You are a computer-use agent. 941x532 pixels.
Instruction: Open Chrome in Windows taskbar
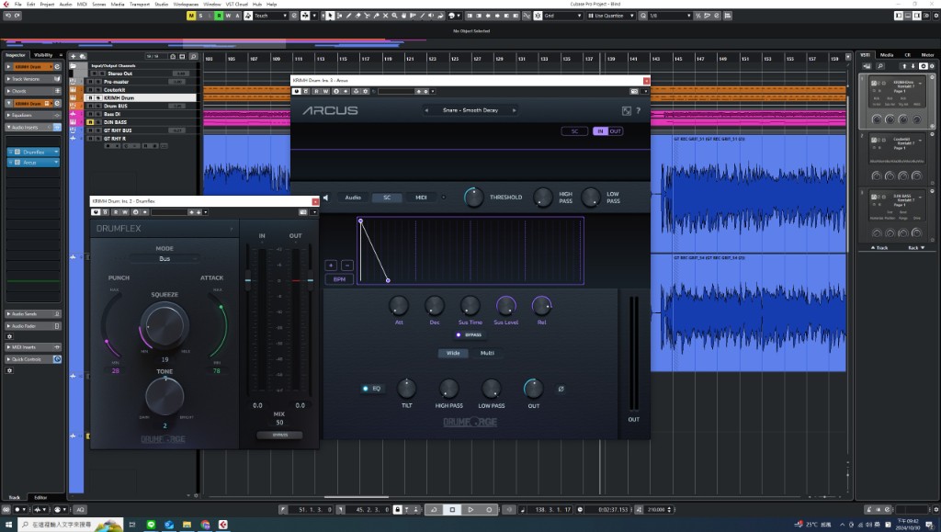205,525
